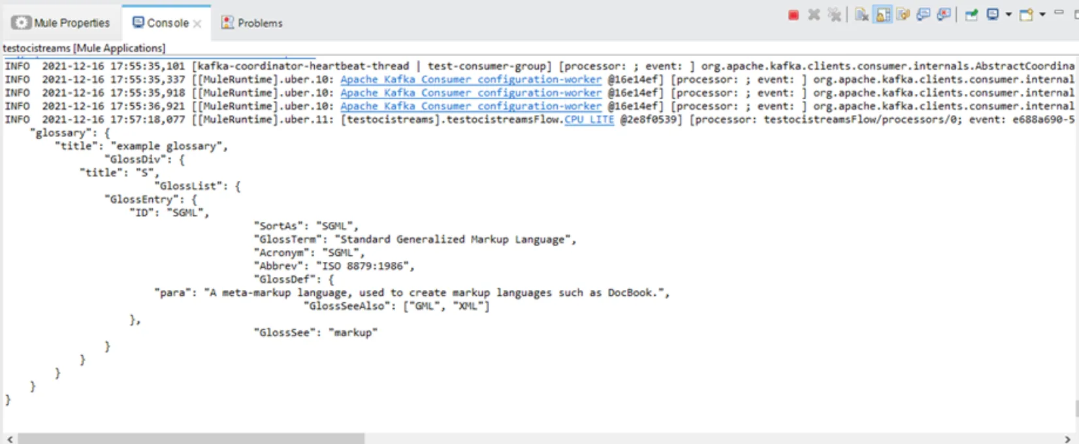Open Apache Kafka Consumer link in the 17:55:35,918 row
Viewport: 1079px width, 444px height.
471,93
